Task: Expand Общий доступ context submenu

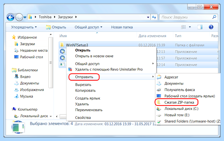Action: click(x=111, y=64)
